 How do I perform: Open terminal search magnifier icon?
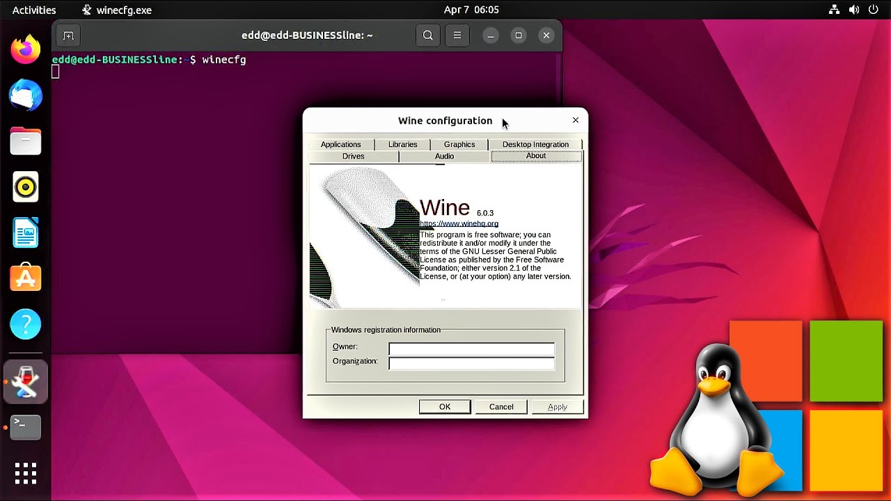(428, 35)
